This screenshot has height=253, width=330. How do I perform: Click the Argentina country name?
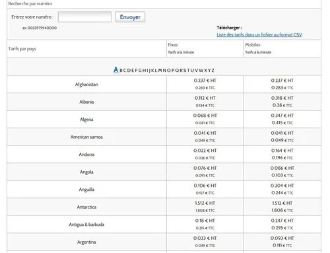click(86, 242)
